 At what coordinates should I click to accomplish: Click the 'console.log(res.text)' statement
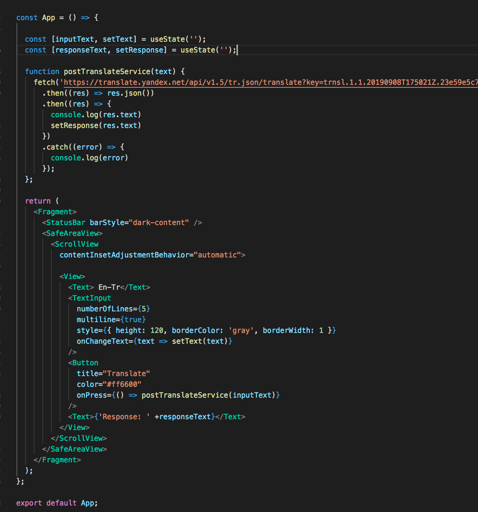96,115
